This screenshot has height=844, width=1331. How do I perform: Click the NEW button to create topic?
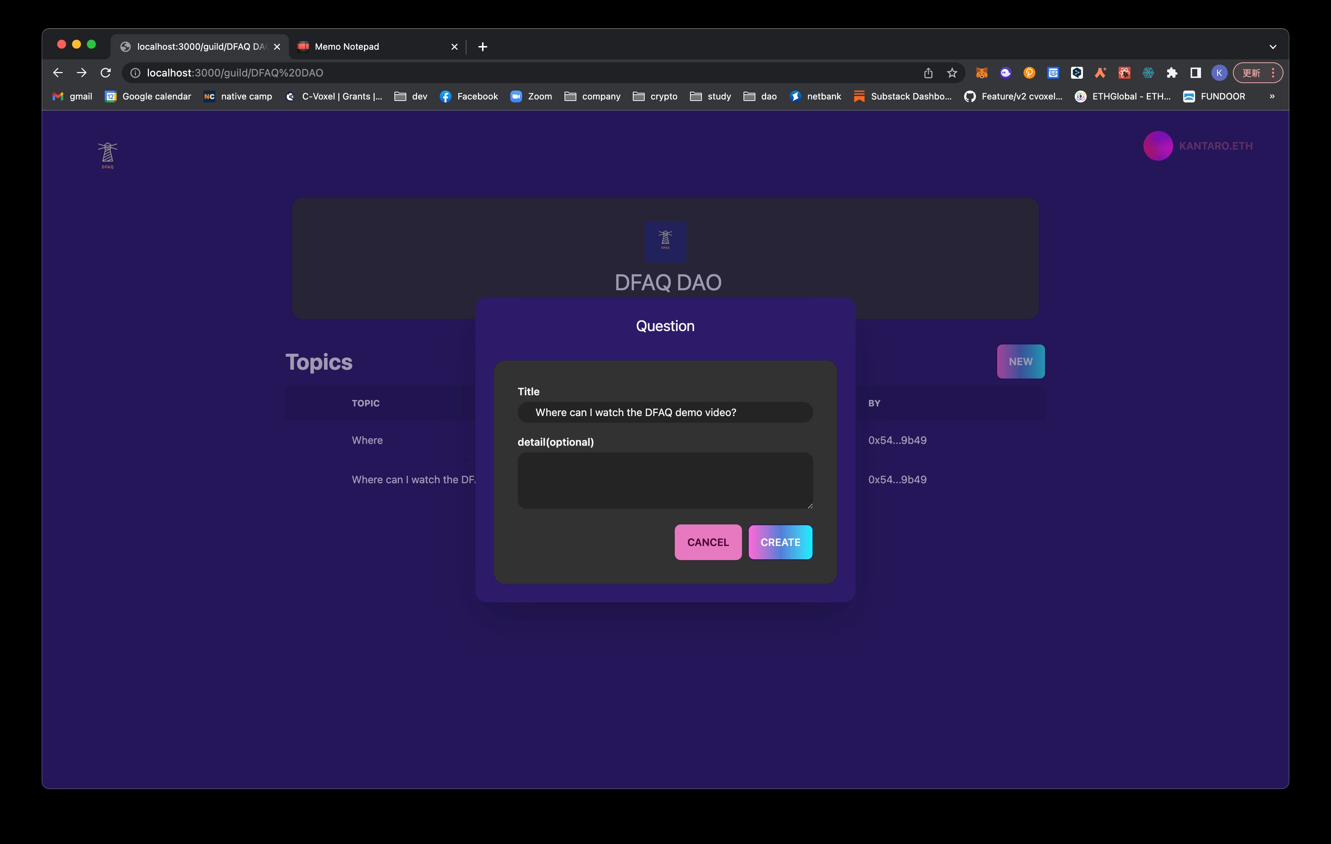(1021, 360)
